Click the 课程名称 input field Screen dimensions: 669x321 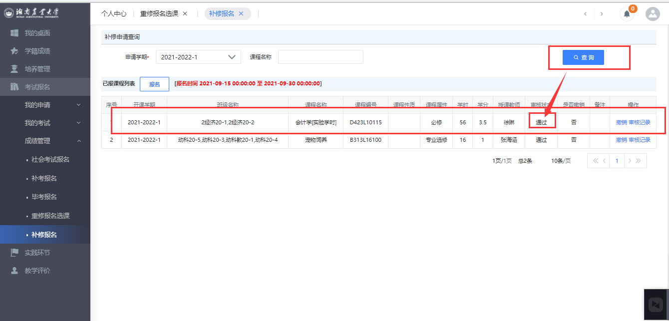(x=321, y=57)
